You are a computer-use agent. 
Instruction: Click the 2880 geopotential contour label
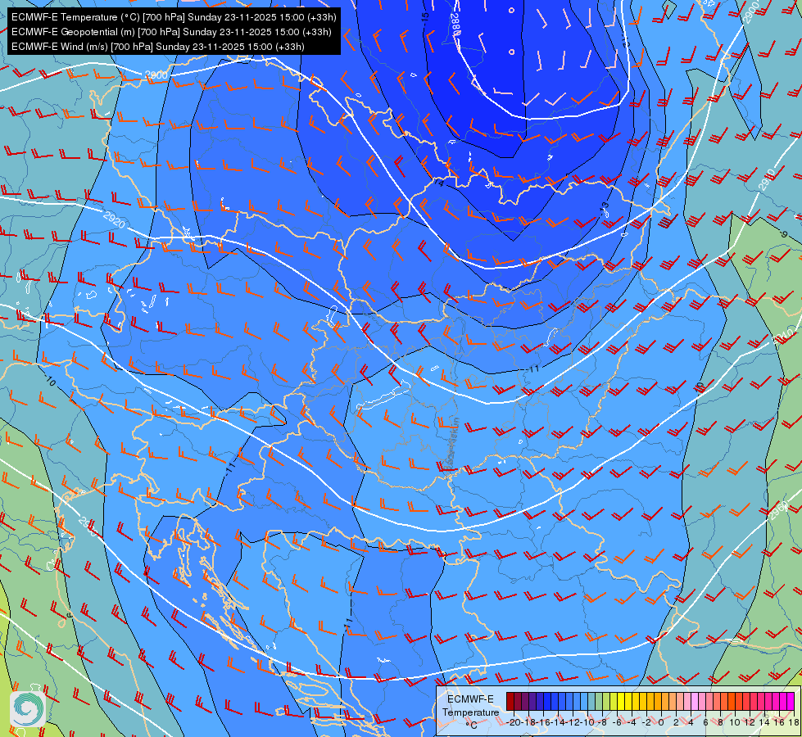click(455, 24)
